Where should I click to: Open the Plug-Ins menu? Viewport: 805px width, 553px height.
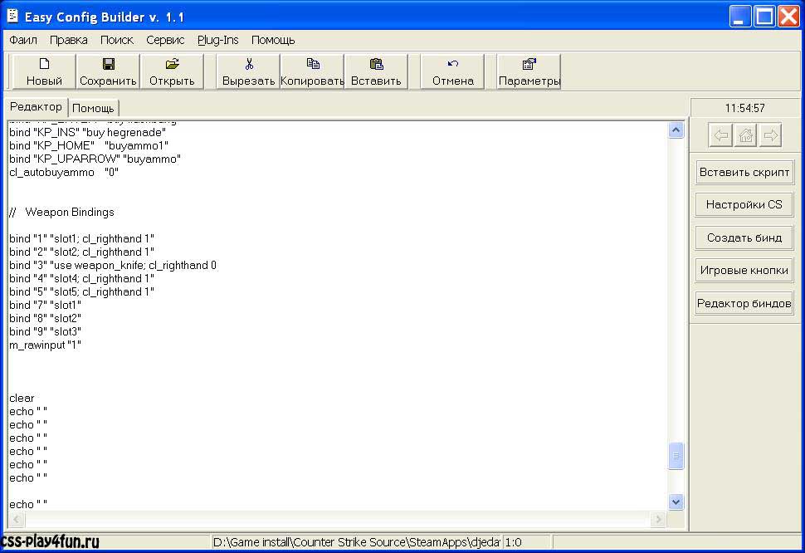coord(217,40)
